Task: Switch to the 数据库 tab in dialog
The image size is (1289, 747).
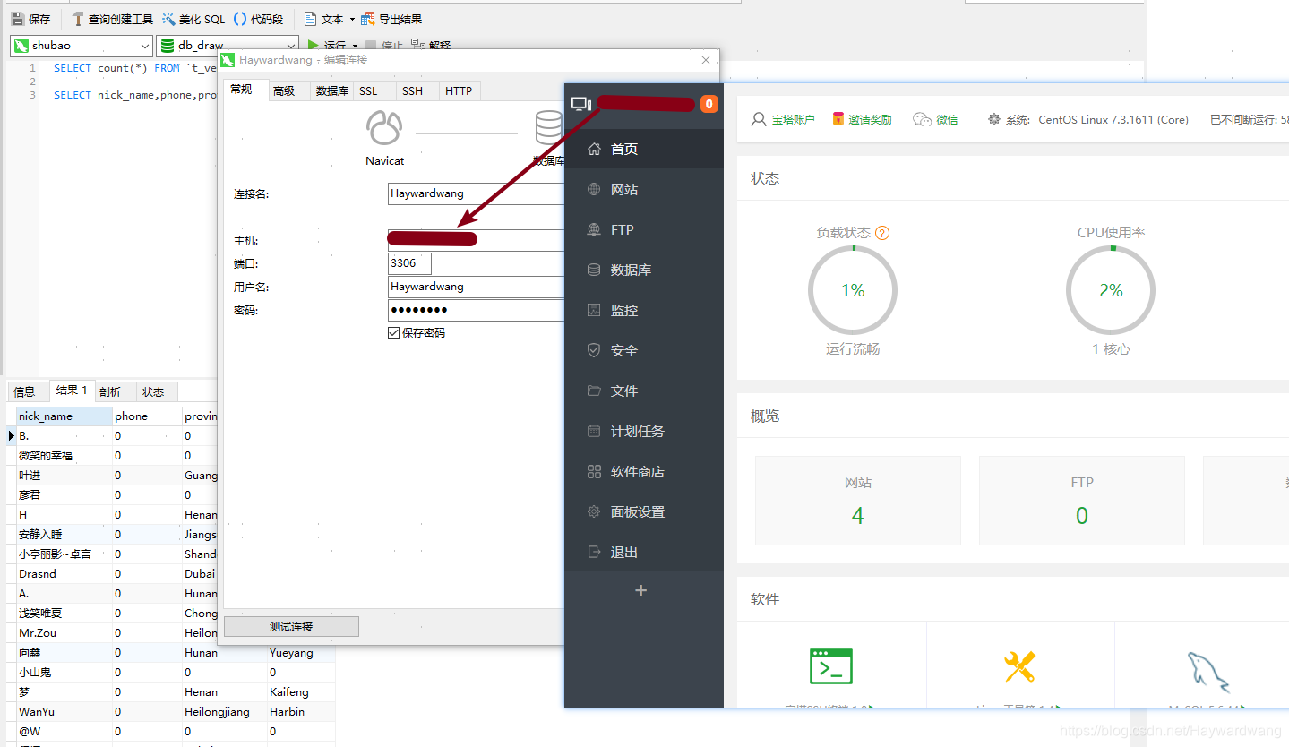Action: click(x=332, y=90)
